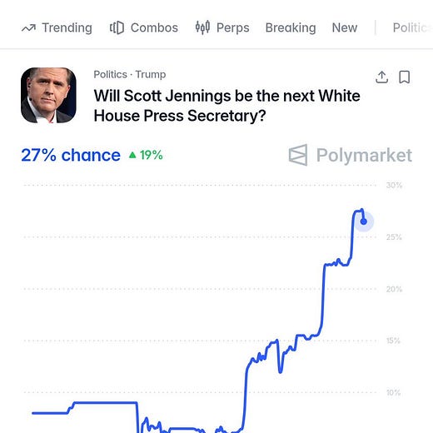The width and height of the screenshot is (433, 433).
Task: Click the trending arrow icon
Action: [x=28, y=28]
